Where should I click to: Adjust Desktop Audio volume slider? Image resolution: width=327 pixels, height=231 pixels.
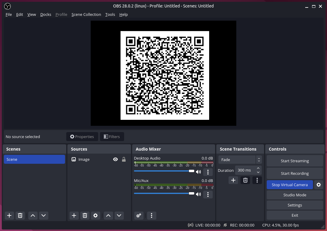click(164, 171)
